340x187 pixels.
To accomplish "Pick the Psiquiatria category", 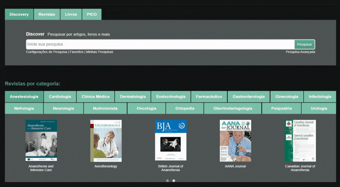I will point(282,108).
